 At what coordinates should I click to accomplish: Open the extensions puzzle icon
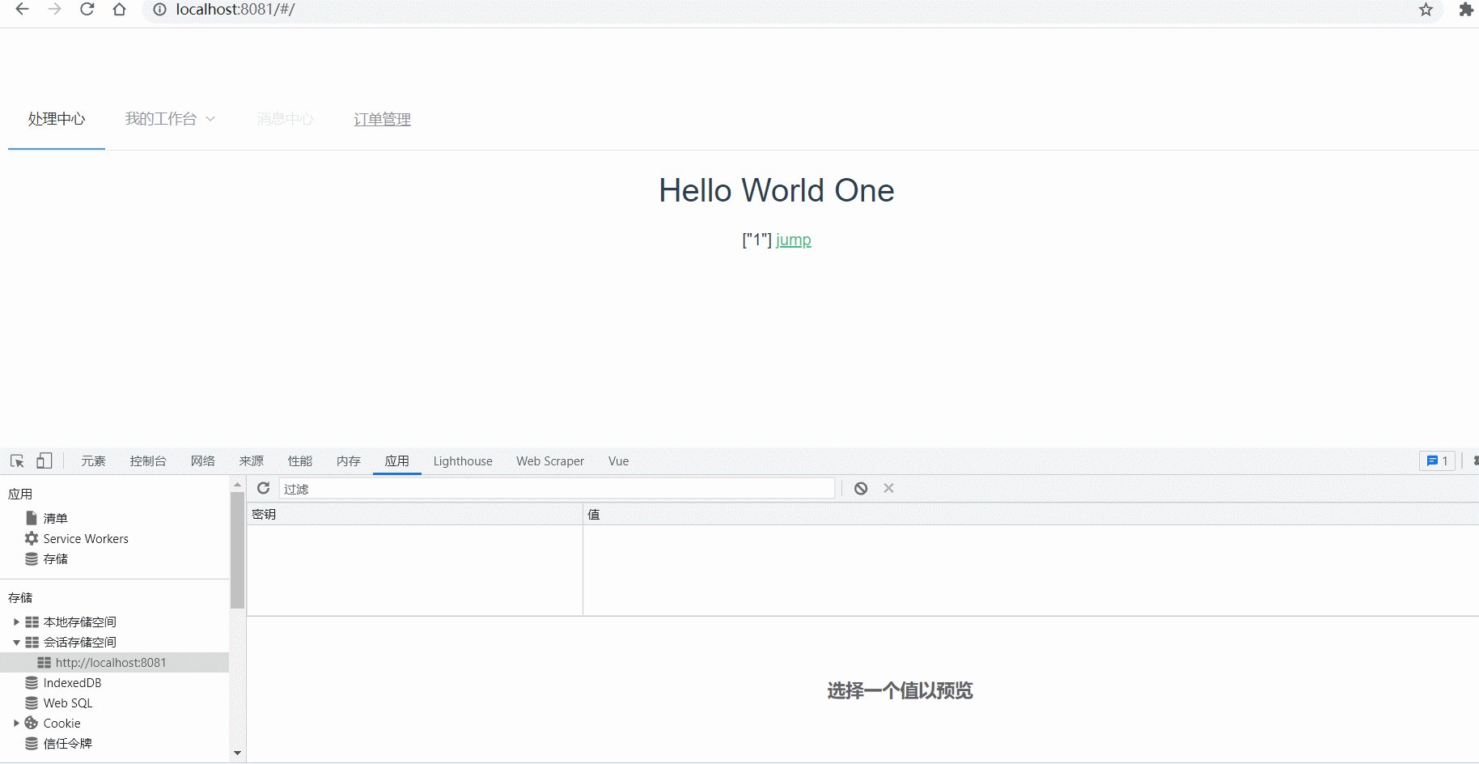(1466, 10)
